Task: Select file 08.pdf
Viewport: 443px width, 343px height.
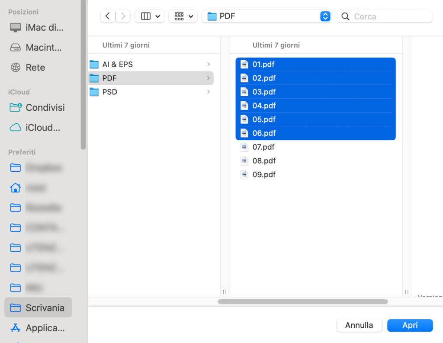Action: coord(315,161)
